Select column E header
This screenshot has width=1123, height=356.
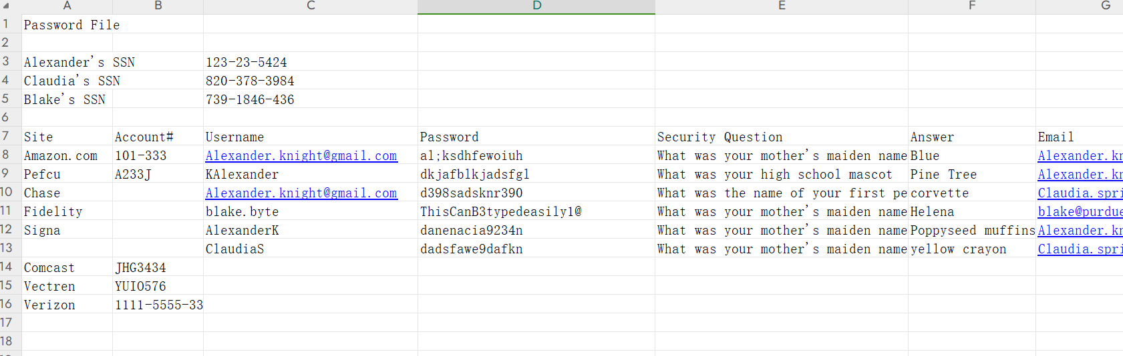(x=782, y=6)
